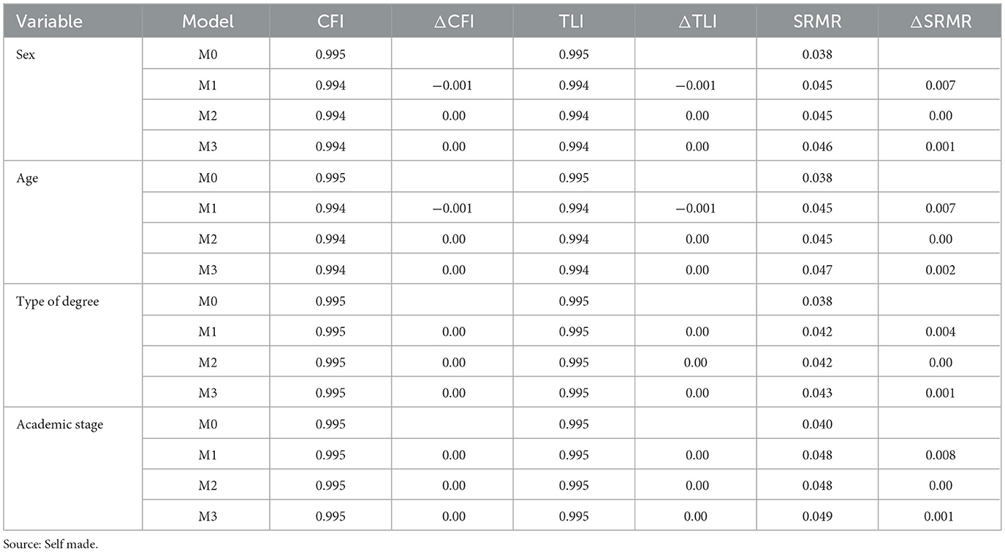Select the SRMR value 0.047
Screen dimensions: 1005x552
pyautogui.click(x=818, y=270)
